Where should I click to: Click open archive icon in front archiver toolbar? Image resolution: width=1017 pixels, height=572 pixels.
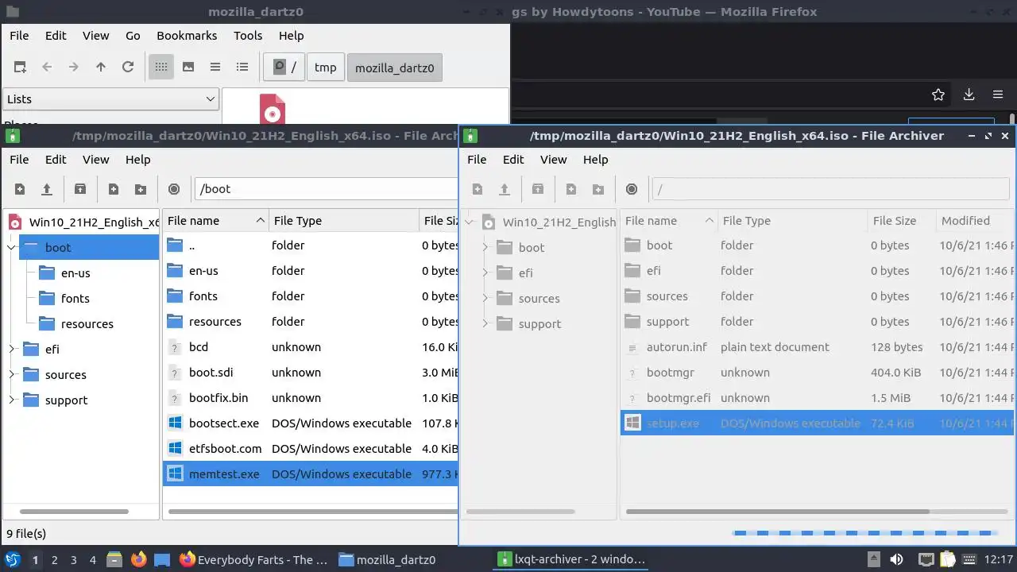[505, 189]
